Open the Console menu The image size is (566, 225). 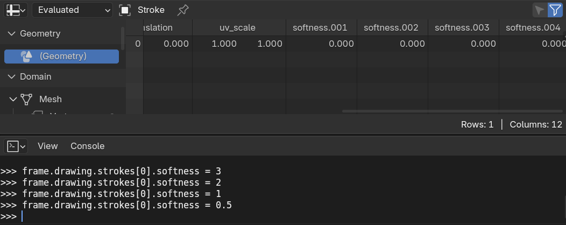[87, 146]
